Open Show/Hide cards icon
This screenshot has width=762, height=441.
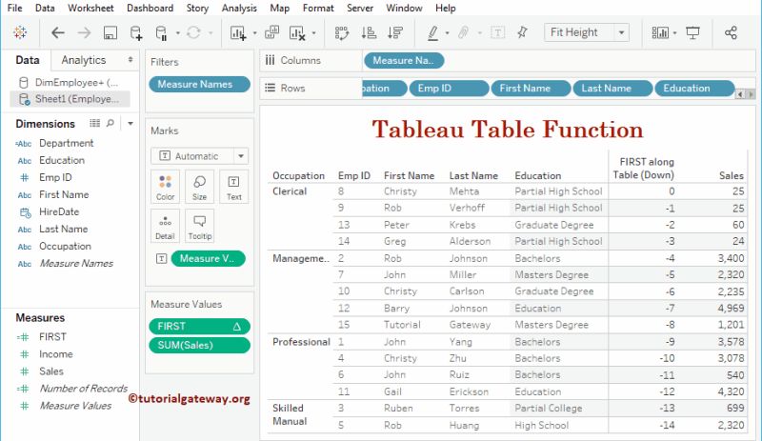(x=660, y=32)
